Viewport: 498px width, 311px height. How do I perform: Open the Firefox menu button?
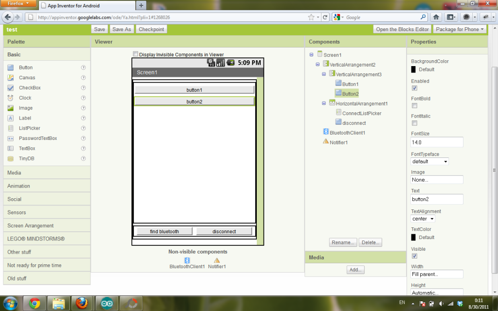click(18, 3)
